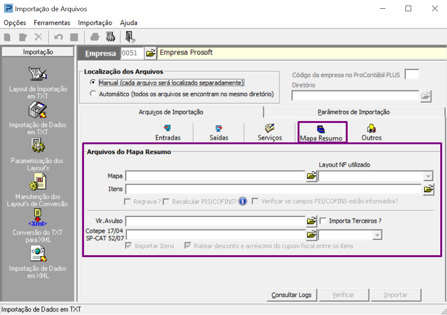Select the Manual file location radio button
Screen dimensions: 447x315
tap(93, 83)
